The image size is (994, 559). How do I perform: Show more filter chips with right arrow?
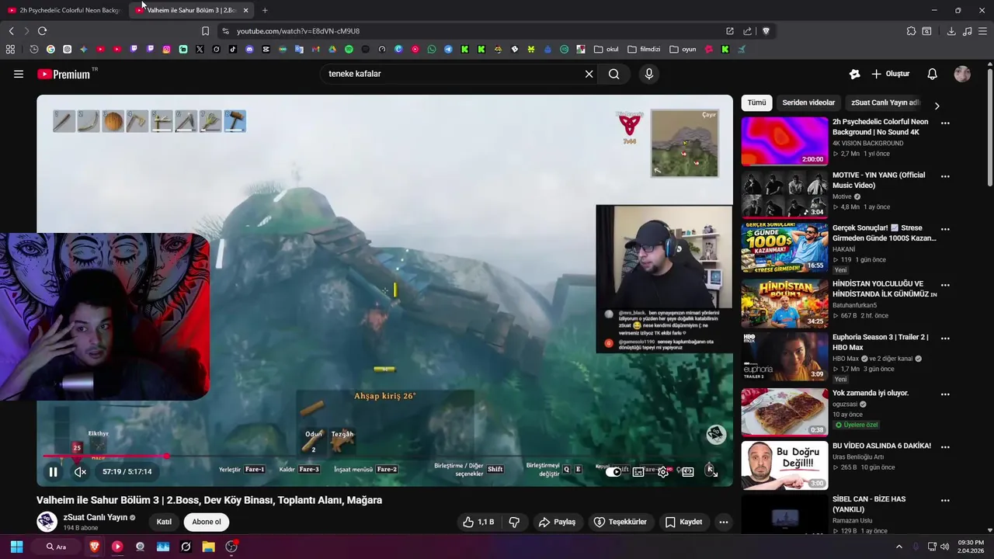point(937,106)
